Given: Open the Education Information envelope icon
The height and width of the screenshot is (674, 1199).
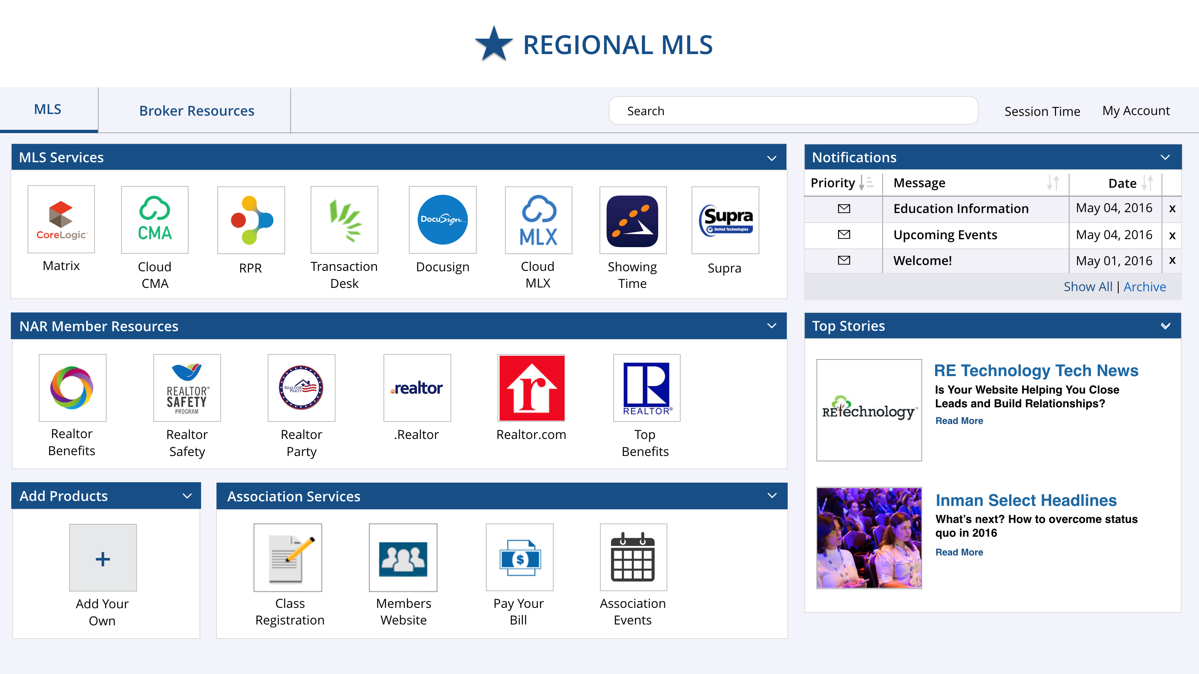Looking at the screenshot, I should click(x=844, y=208).
